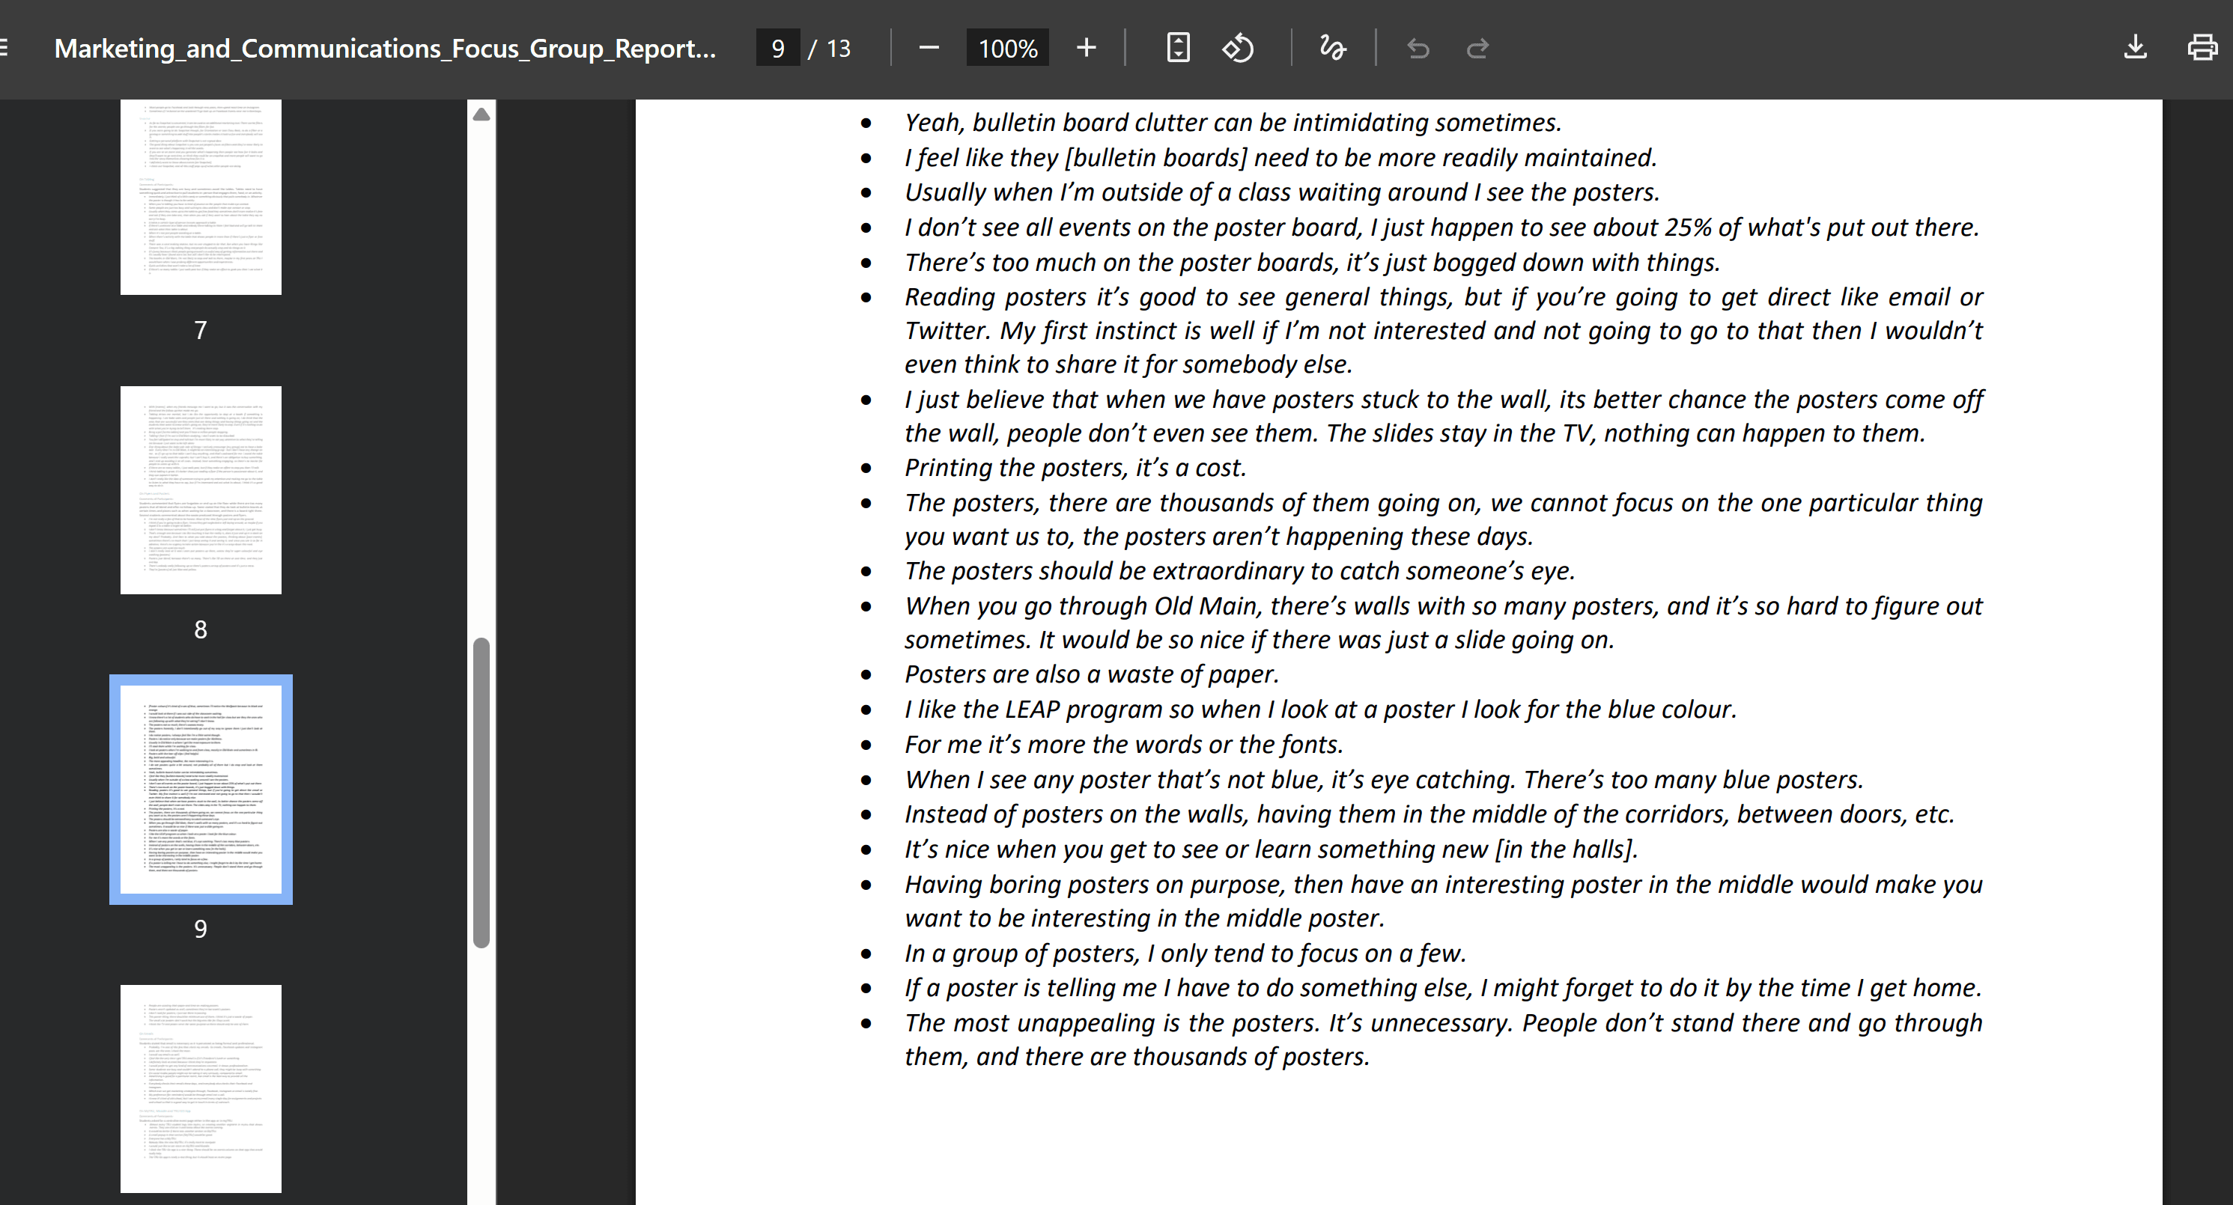Select the highlighted page 9 thumbnail
This screenshot has height=1205, width=2233.
point(200,789)
